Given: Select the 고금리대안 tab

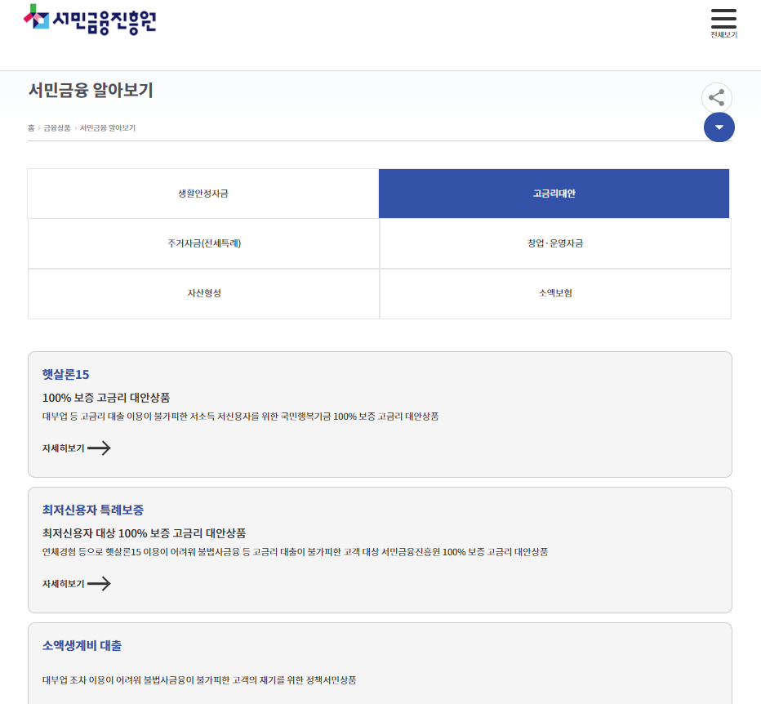Looking at the screenshot, I should click(554, 193).
